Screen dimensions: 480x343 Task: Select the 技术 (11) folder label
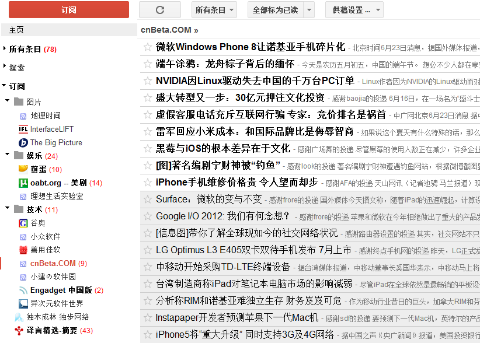pyautogui.click(x=42, y=210)
